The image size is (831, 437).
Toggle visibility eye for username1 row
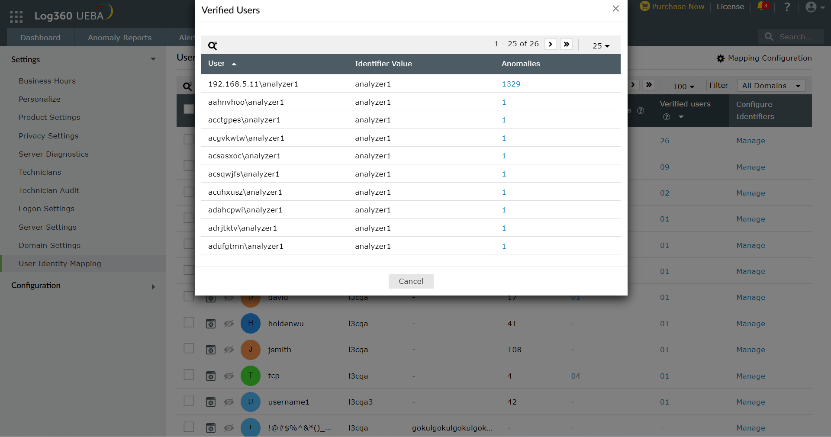[x=229, y=402]
